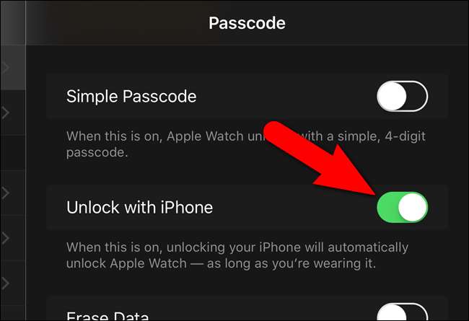Open the topmost chevron in left sidebar
469x321 pixels.
click(x=5, y=68)
